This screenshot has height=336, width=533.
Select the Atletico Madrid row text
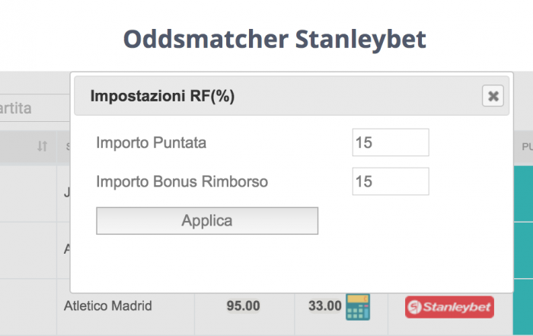point(108,306)
